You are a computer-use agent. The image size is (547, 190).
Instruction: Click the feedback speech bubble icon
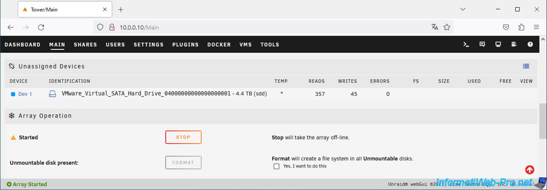point(482,44)
